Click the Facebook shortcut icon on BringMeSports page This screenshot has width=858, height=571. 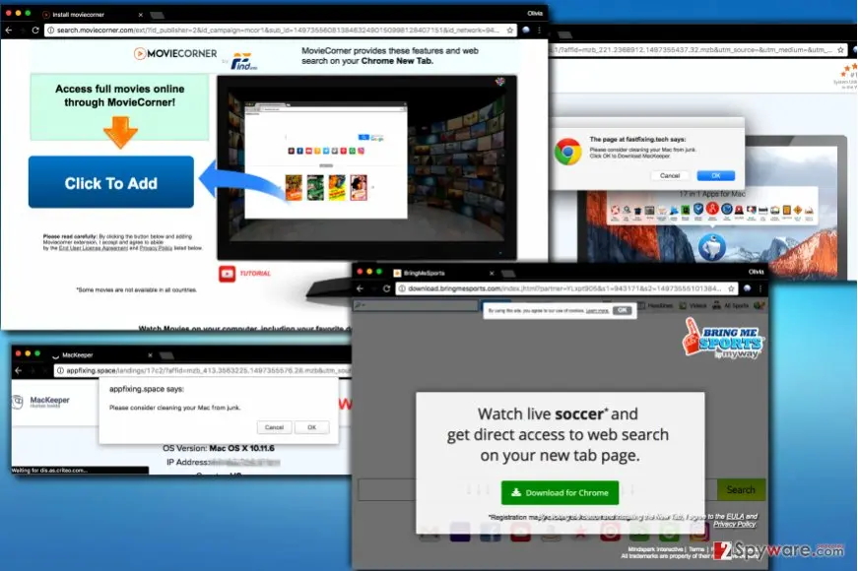490,531
